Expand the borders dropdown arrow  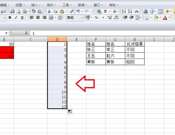[151, 18]
